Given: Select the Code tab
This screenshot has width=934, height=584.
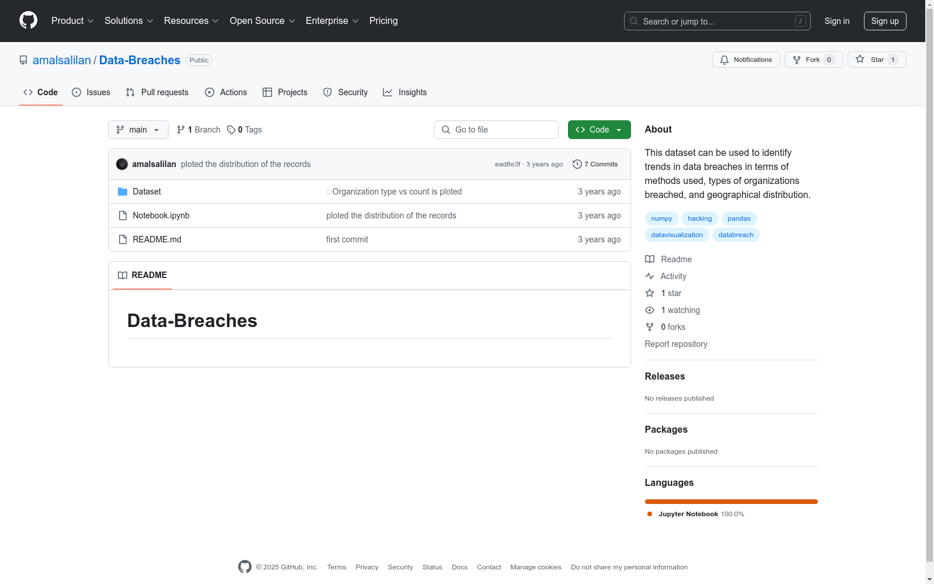Looking at the screenshot, I should [41, 92].
